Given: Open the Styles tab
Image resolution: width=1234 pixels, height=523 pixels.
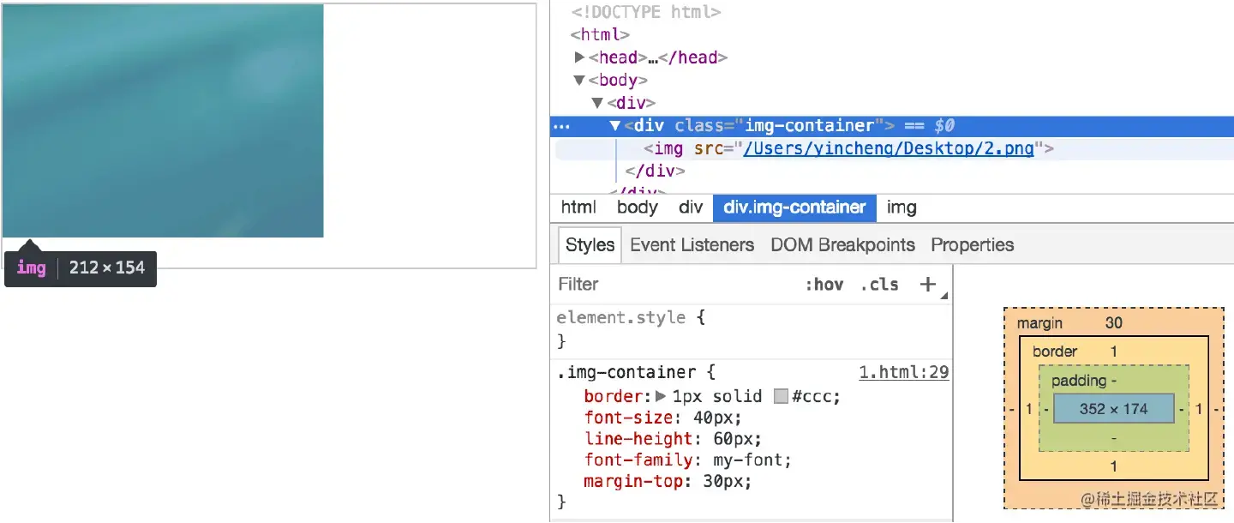Looking at the screenshot, I should click(x=590, y=244).
